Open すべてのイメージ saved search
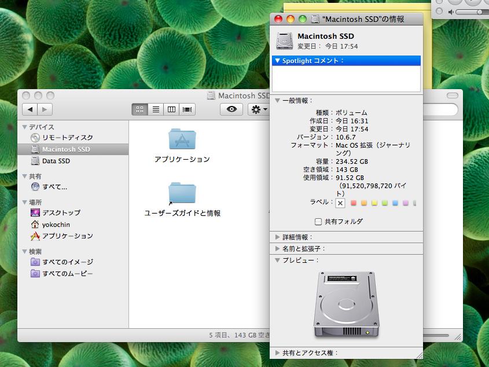The image size is (489, 367). pyautogui.click(x=73, y=262)
